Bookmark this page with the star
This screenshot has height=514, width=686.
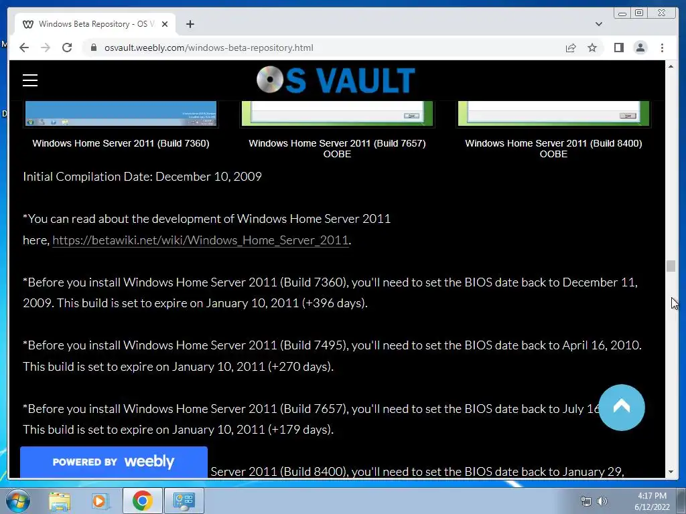point(592,48)
